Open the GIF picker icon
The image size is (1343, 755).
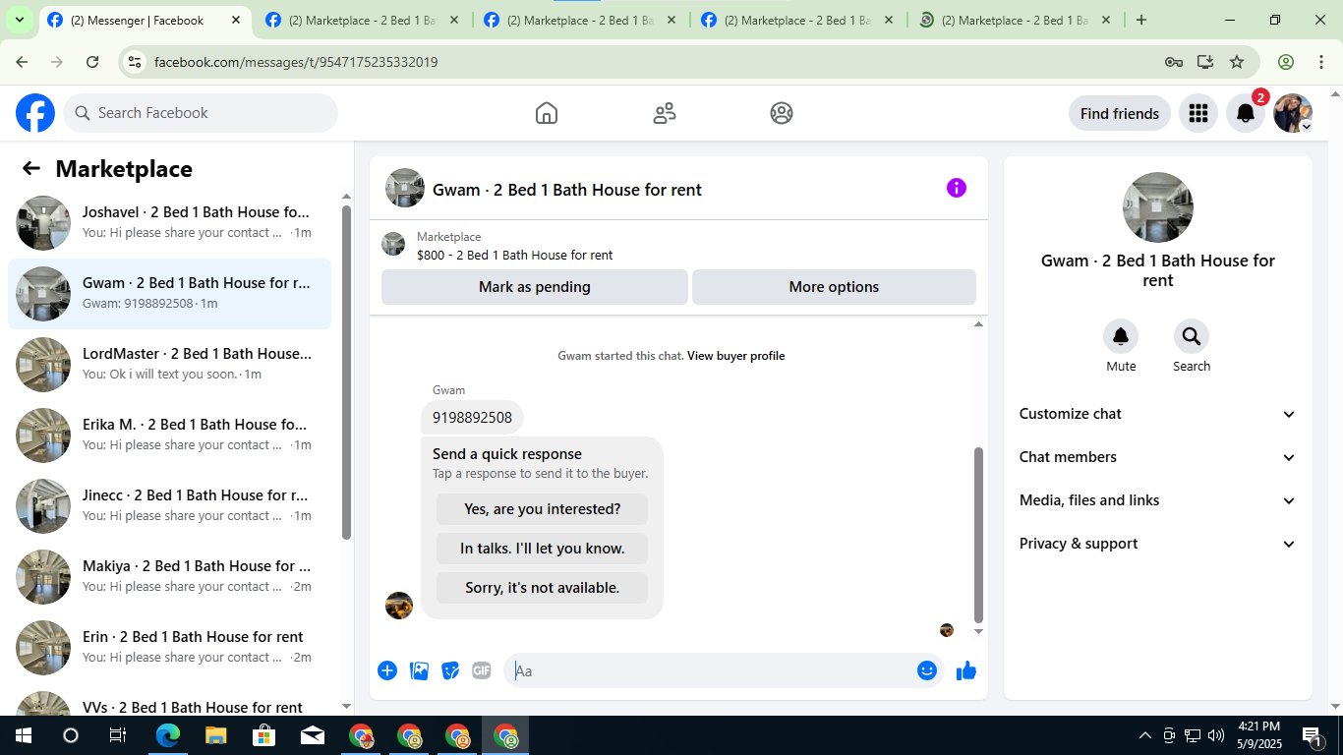[x=481, y=670]
